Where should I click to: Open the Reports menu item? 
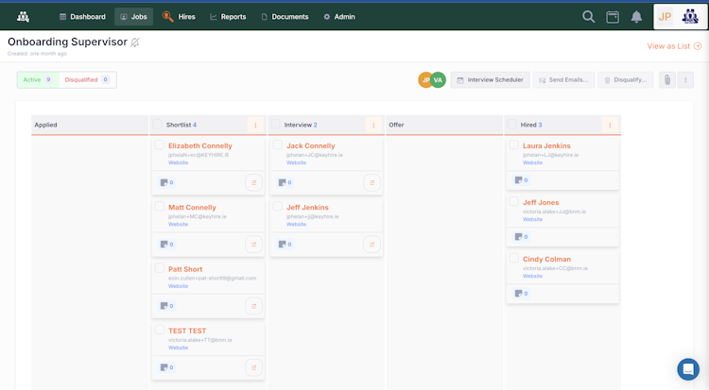click(x=228, y=17)
